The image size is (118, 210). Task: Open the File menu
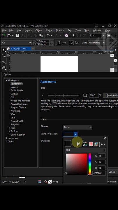4,30
